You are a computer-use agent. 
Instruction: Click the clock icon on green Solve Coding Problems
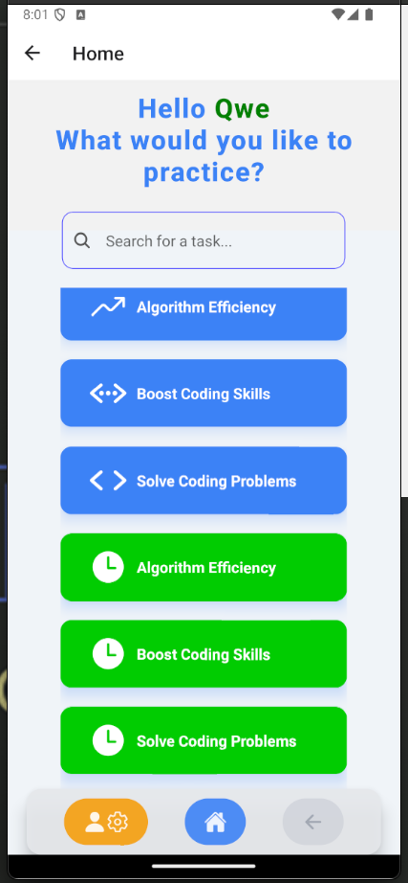109,740
